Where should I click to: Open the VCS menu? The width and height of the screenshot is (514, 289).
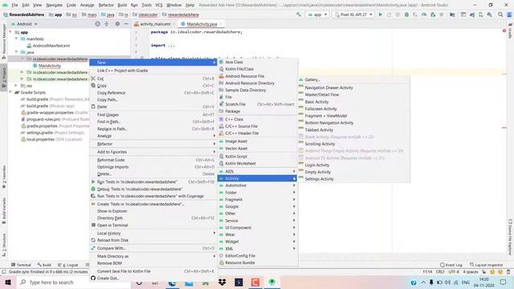click(x=159, y=5)
